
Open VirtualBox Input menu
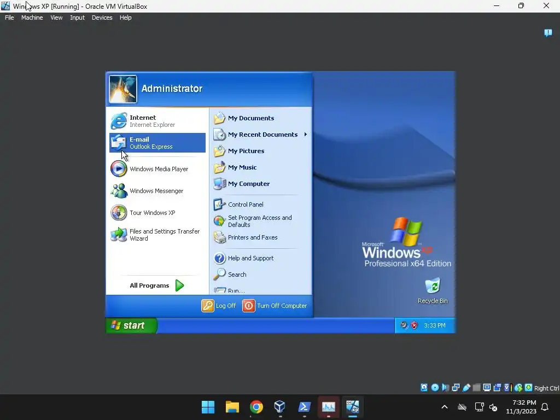pos(77,17)
